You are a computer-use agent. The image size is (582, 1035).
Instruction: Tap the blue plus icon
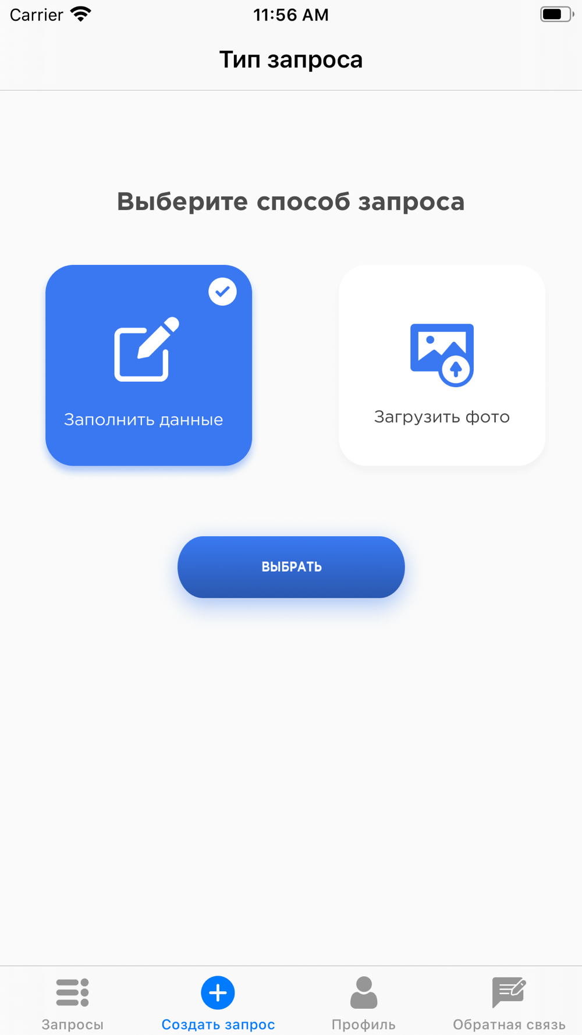(x=218, y=993)
